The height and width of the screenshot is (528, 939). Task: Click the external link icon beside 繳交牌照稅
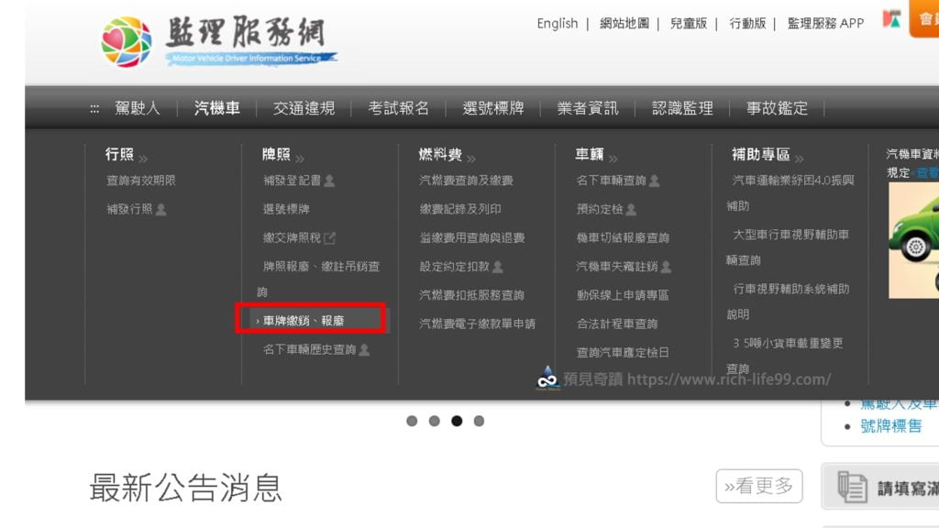pyautogui.click(x=329, y=238)
